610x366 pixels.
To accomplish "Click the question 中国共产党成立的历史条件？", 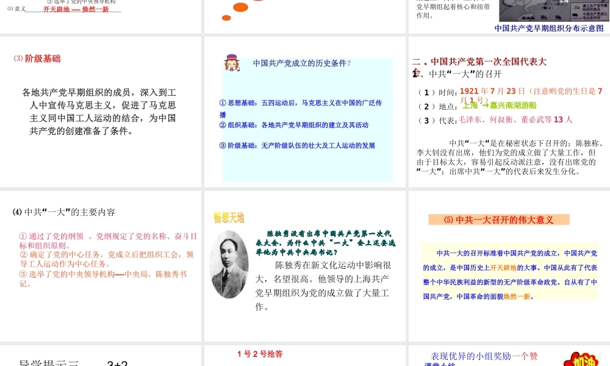I will (303, 63).
